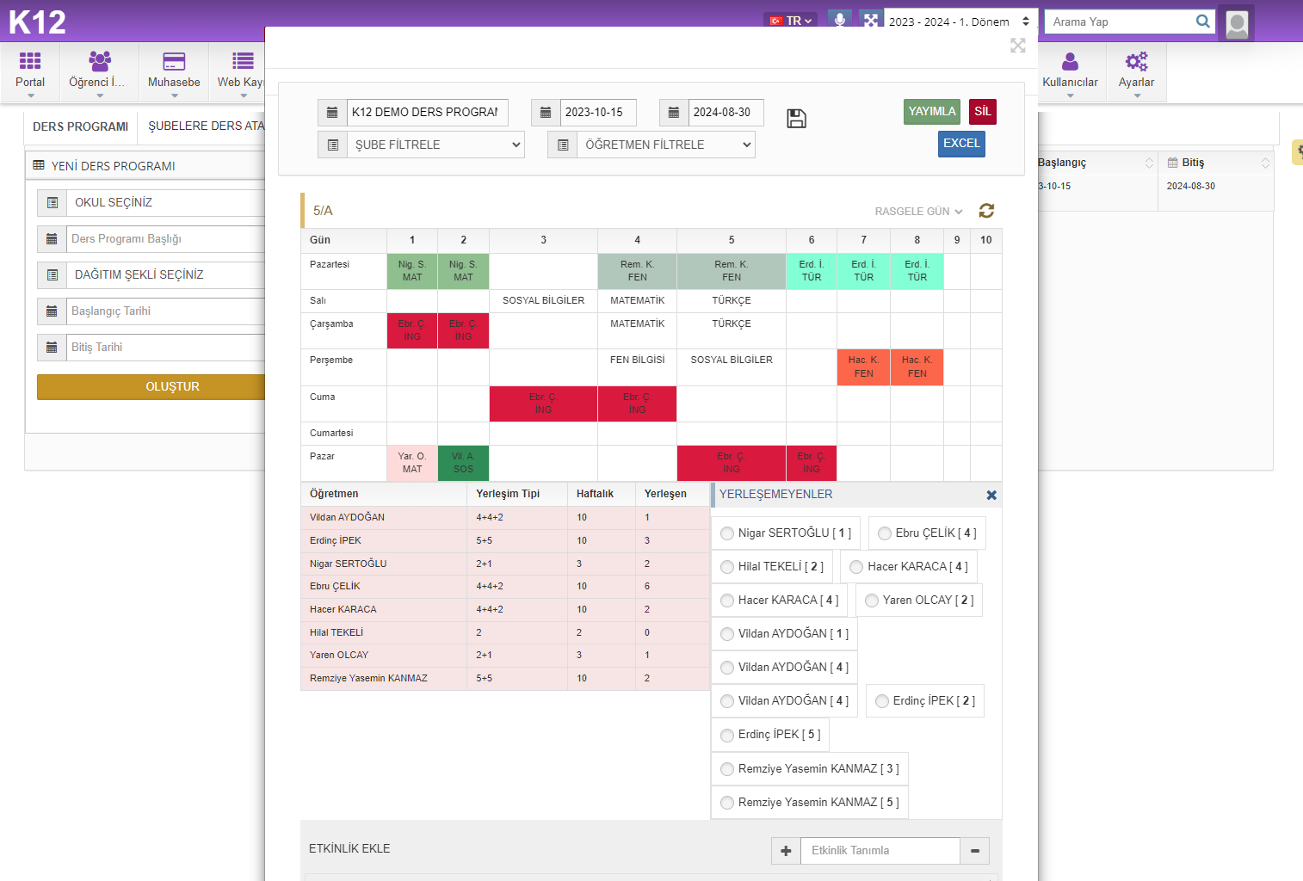The image size is (1303, 881).
Task: Click the fullscreen icon in the top bar
Action: coord(871,20)
